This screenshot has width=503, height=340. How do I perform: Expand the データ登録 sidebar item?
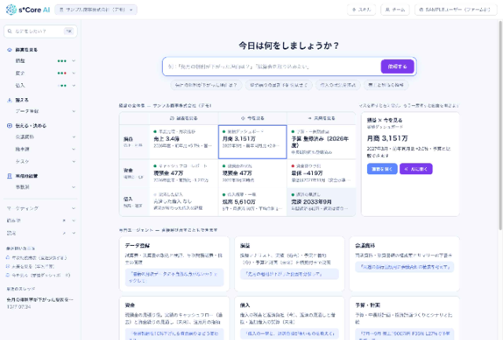click(74, 112)
